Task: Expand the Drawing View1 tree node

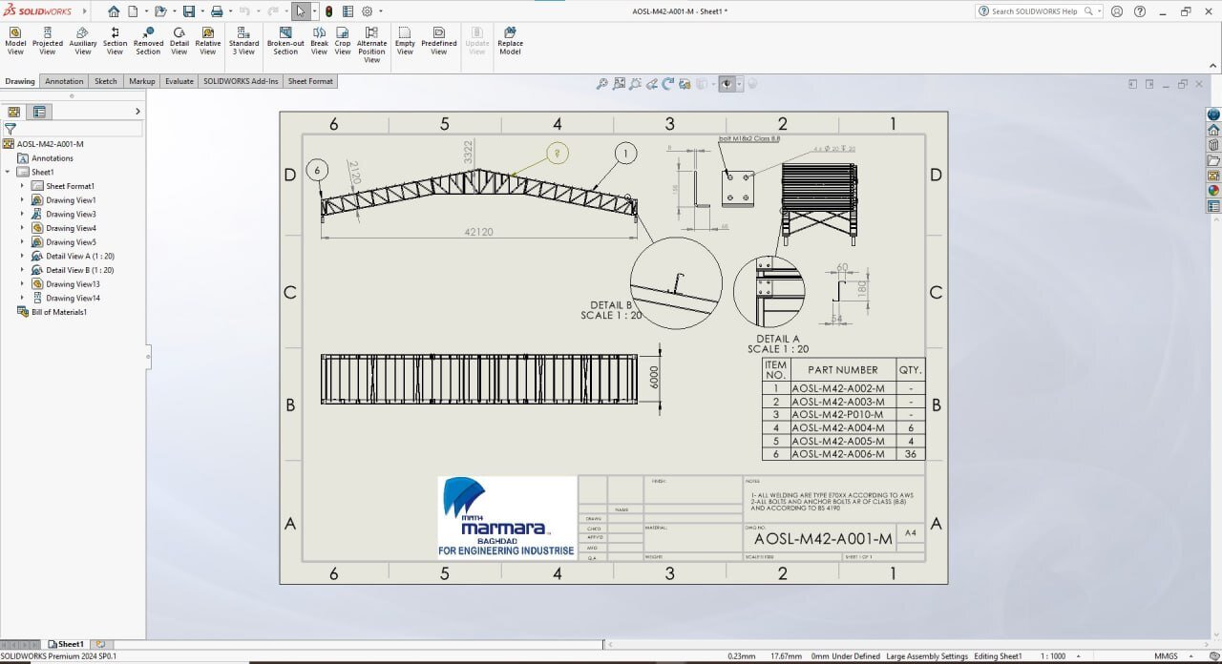Action: point(22,200)
